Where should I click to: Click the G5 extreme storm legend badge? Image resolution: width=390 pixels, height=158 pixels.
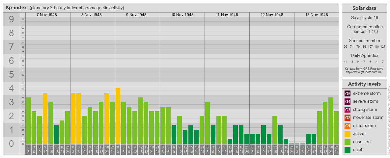pyautogui.click(x=348, y=94)
